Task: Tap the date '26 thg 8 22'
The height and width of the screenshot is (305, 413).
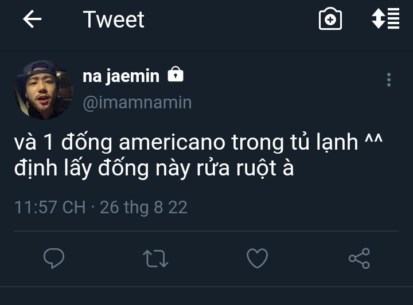Action: point(143,208)
